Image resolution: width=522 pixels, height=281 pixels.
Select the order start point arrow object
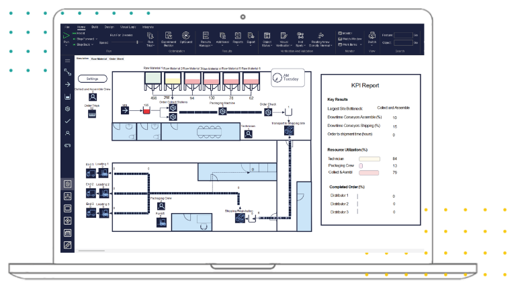(125, 110)
